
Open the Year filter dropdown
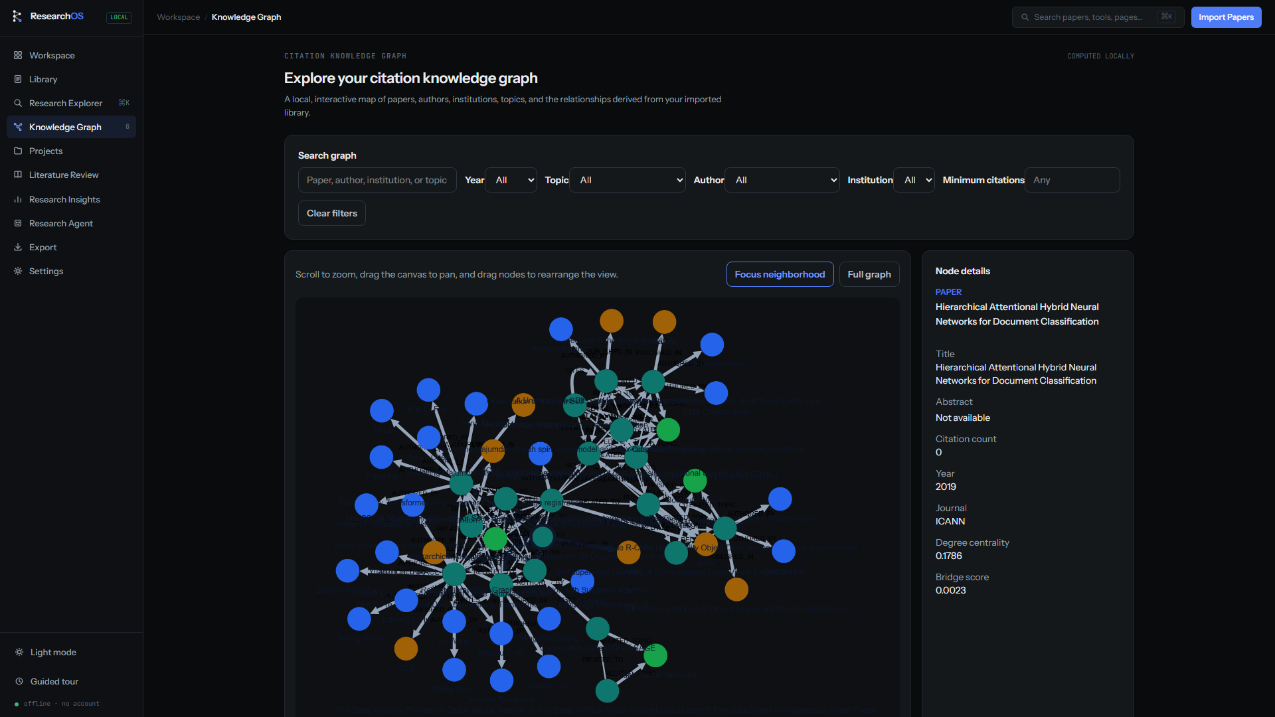[x=511, y=180]
